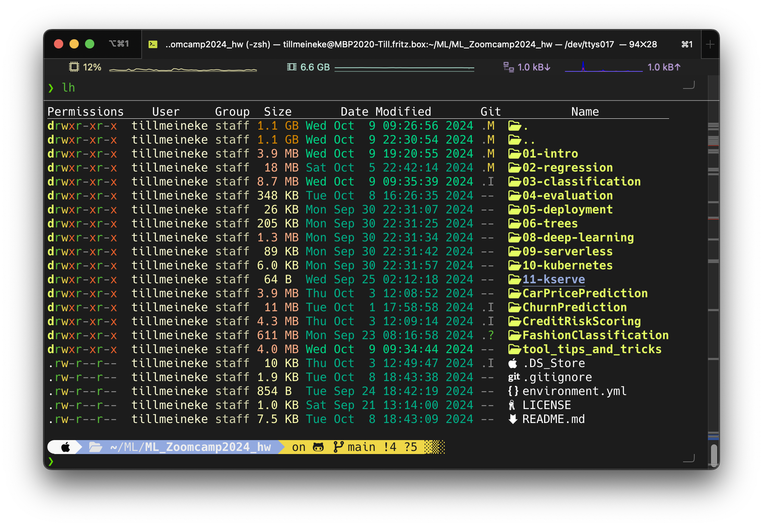Click the network icon beside 1.0 kB download

tap(508, 67)
